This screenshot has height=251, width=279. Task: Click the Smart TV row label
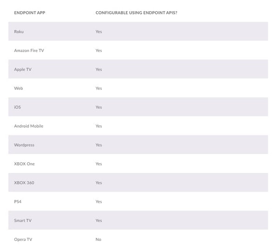[x=23, y=220]
